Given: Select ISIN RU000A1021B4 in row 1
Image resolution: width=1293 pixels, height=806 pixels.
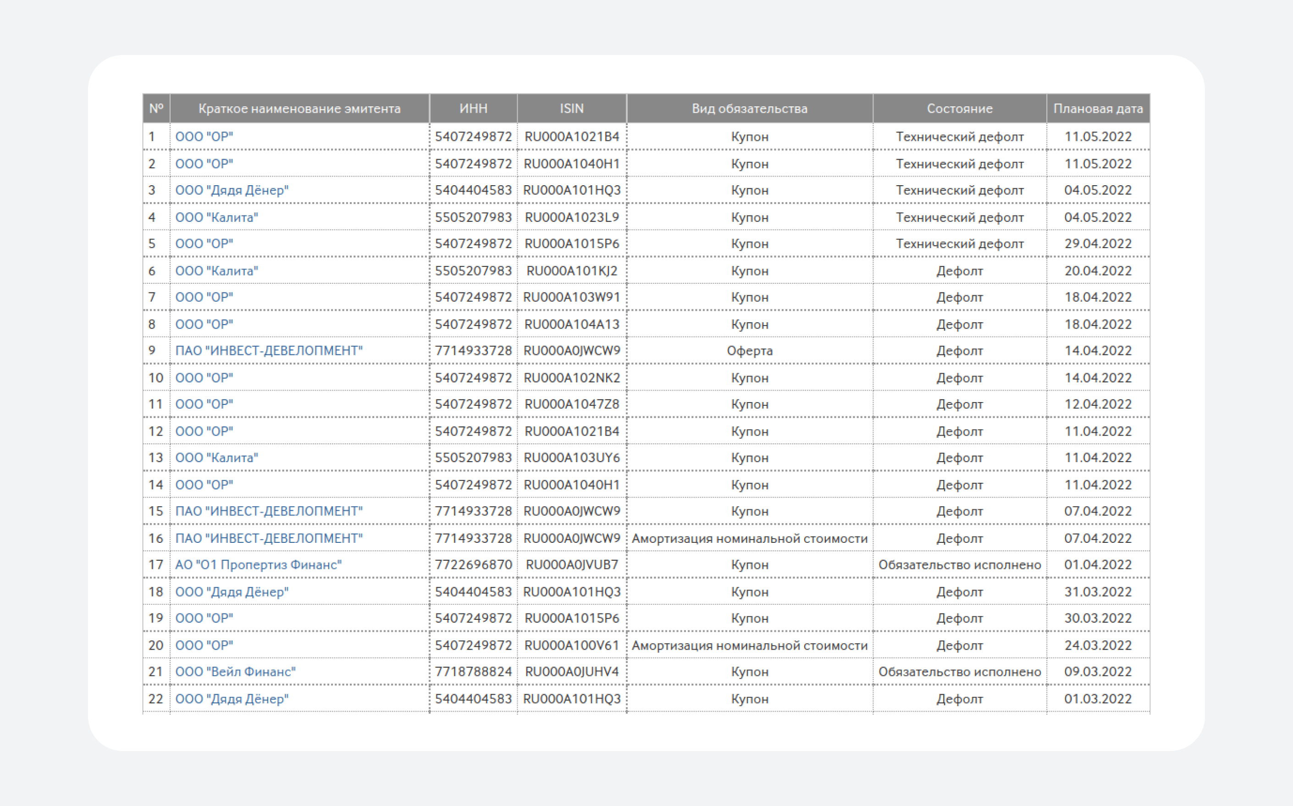Looking at the screenshot, I should 572,137.
